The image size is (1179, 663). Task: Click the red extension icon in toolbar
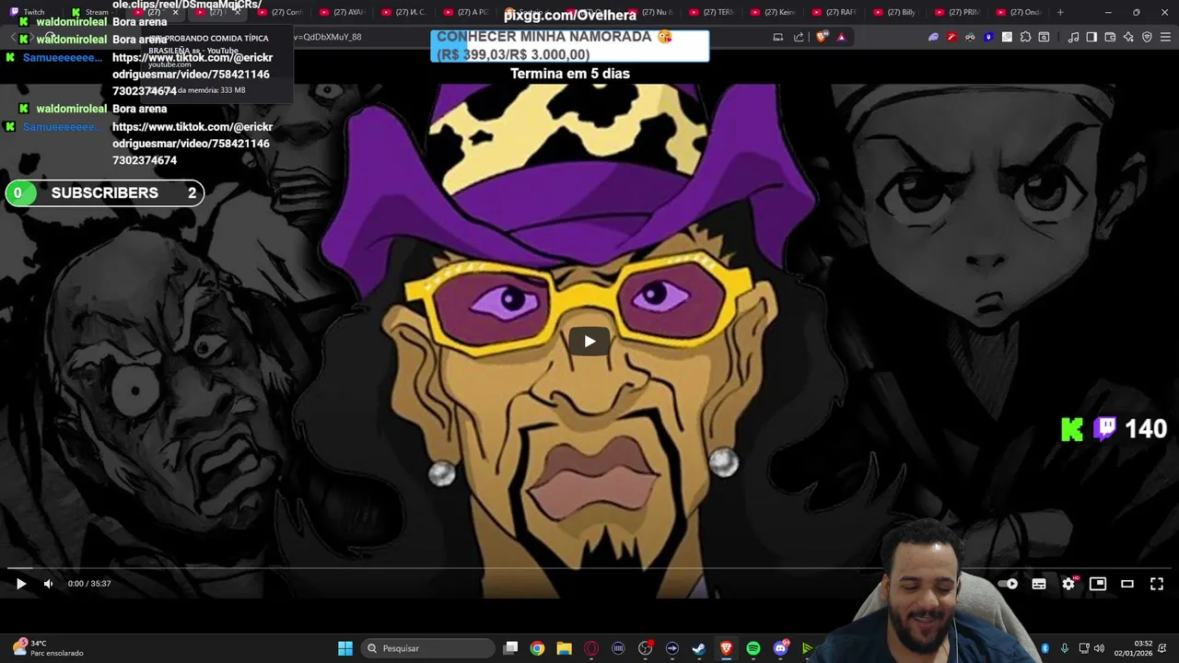click(x=951, y=37)
